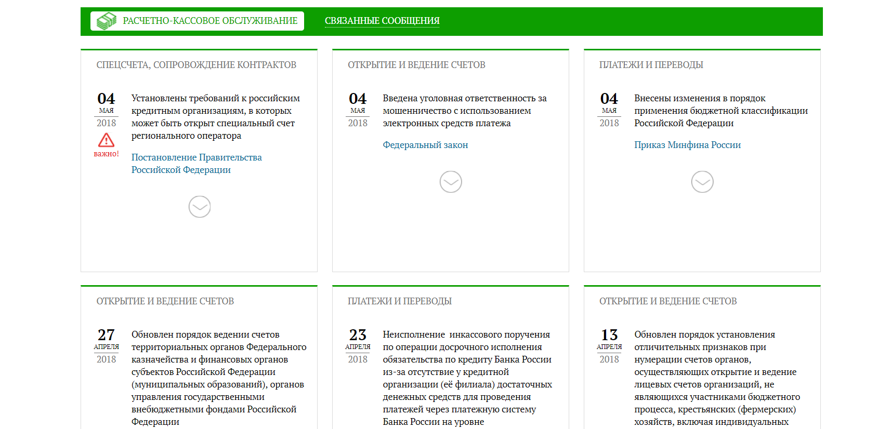
Task: Click 'Платежи и переводы' heading above the 23 April news
Action: click(x=399, y=301)
